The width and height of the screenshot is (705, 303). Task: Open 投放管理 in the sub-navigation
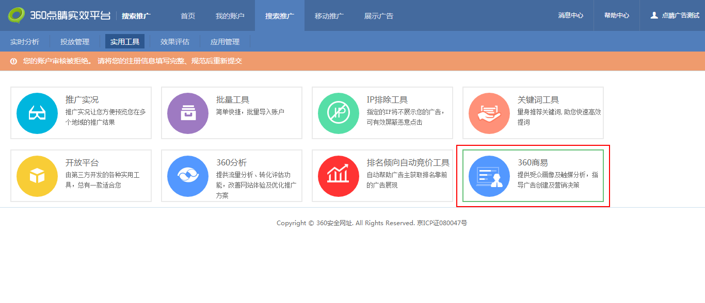75,42
